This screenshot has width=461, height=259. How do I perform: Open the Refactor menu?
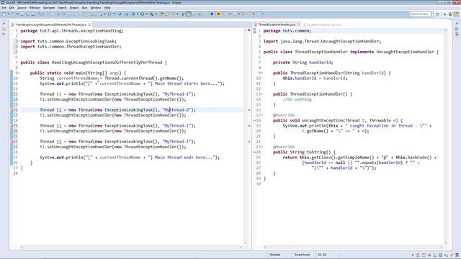pos(35,8)
